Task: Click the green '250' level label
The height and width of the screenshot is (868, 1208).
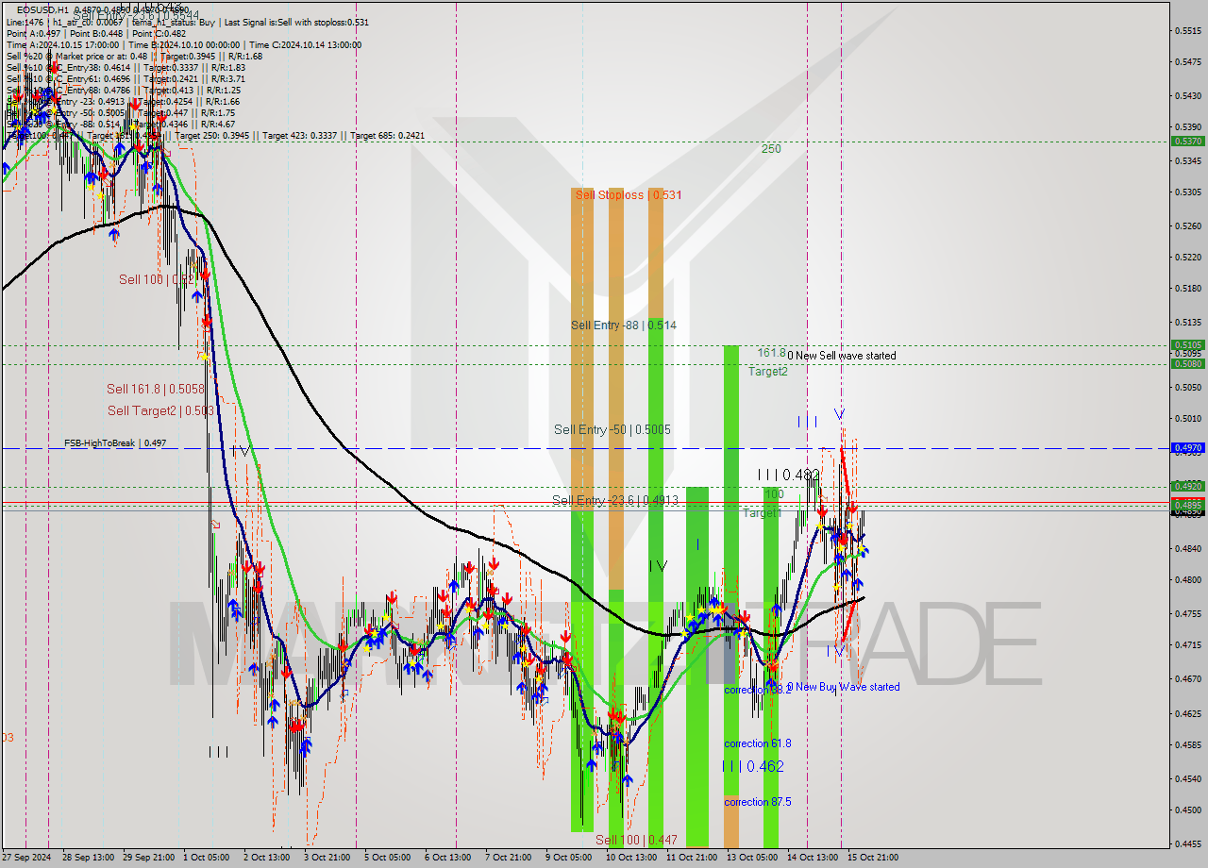Action: tap(772, 149)
